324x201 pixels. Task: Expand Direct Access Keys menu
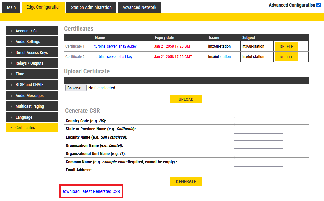(x=32, y=53)
